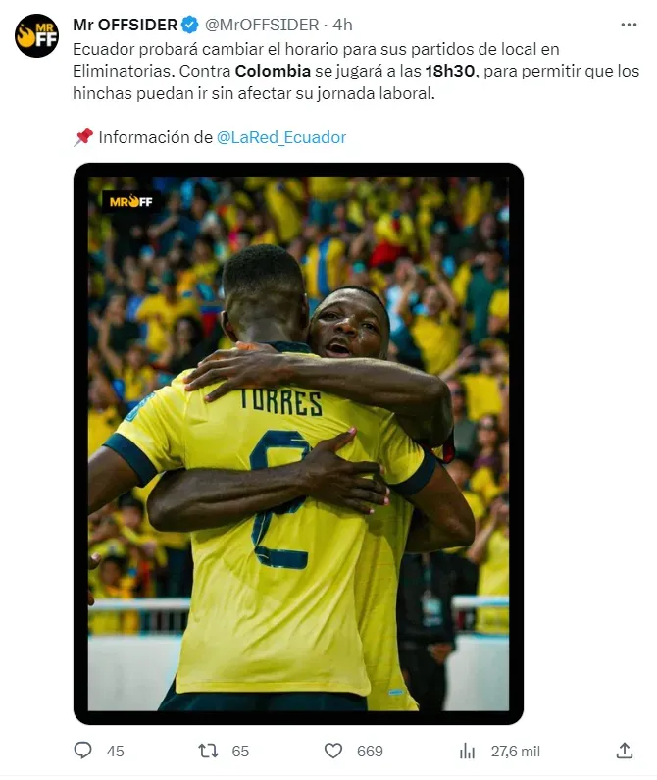
Task: Click the blue verified badge
Action: (190, 25)
